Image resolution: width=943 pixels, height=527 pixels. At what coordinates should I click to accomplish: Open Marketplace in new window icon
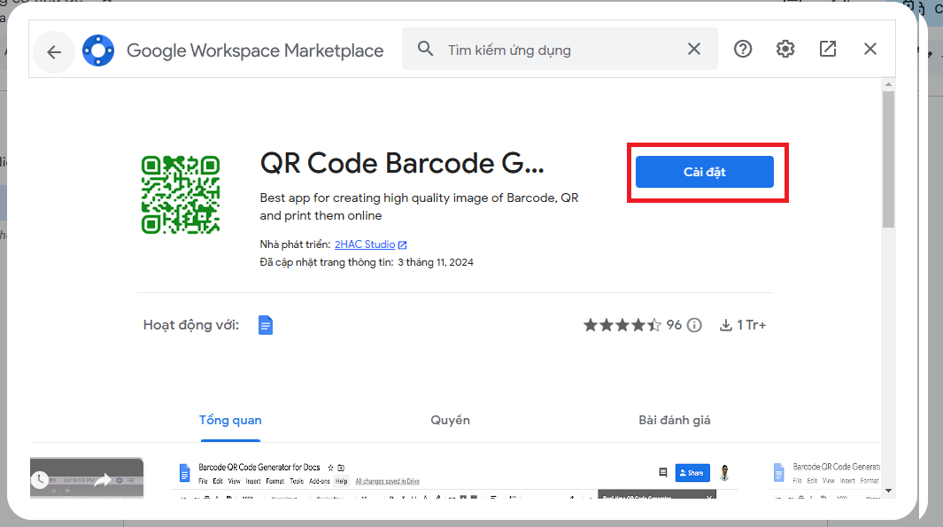[828, 49]
